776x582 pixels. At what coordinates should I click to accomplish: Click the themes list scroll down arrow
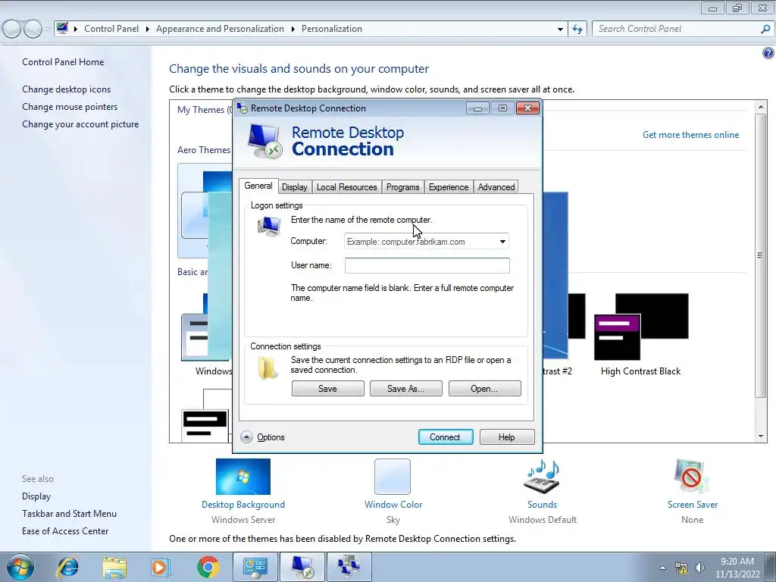tap(761, 436)
